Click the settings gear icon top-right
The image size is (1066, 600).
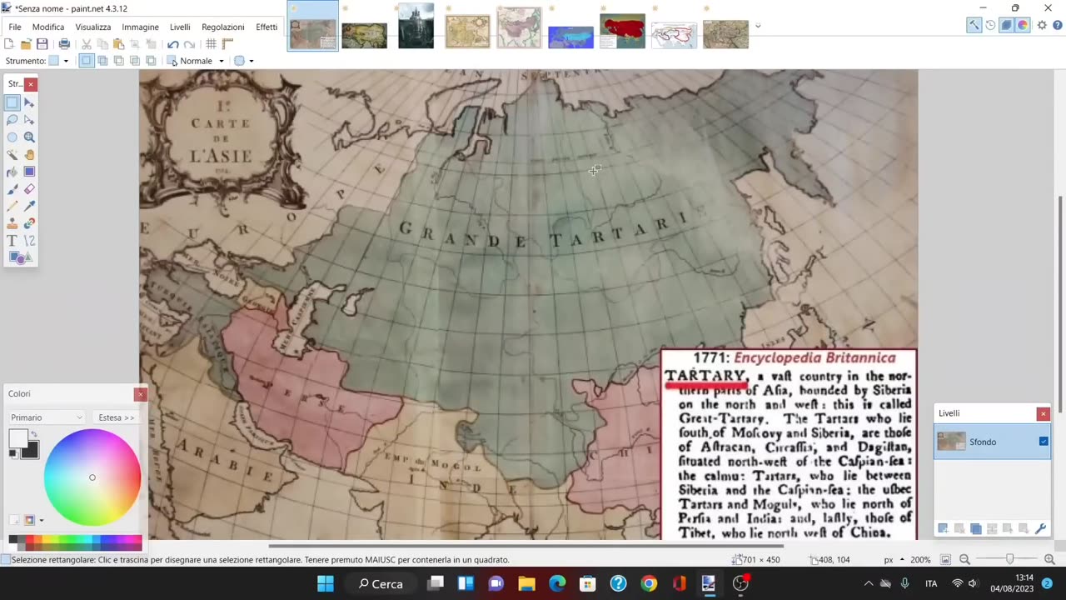1042,25
